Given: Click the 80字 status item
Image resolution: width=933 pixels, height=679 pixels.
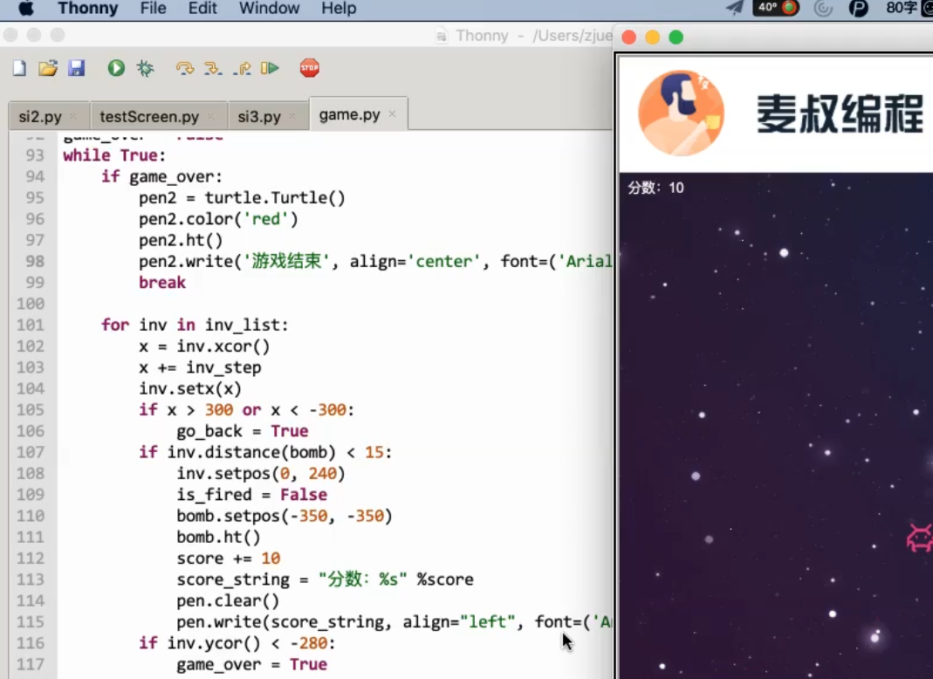Looking at the screenshot, I should point(902,8).
